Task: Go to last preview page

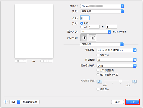Action: [x=50, y=61]
